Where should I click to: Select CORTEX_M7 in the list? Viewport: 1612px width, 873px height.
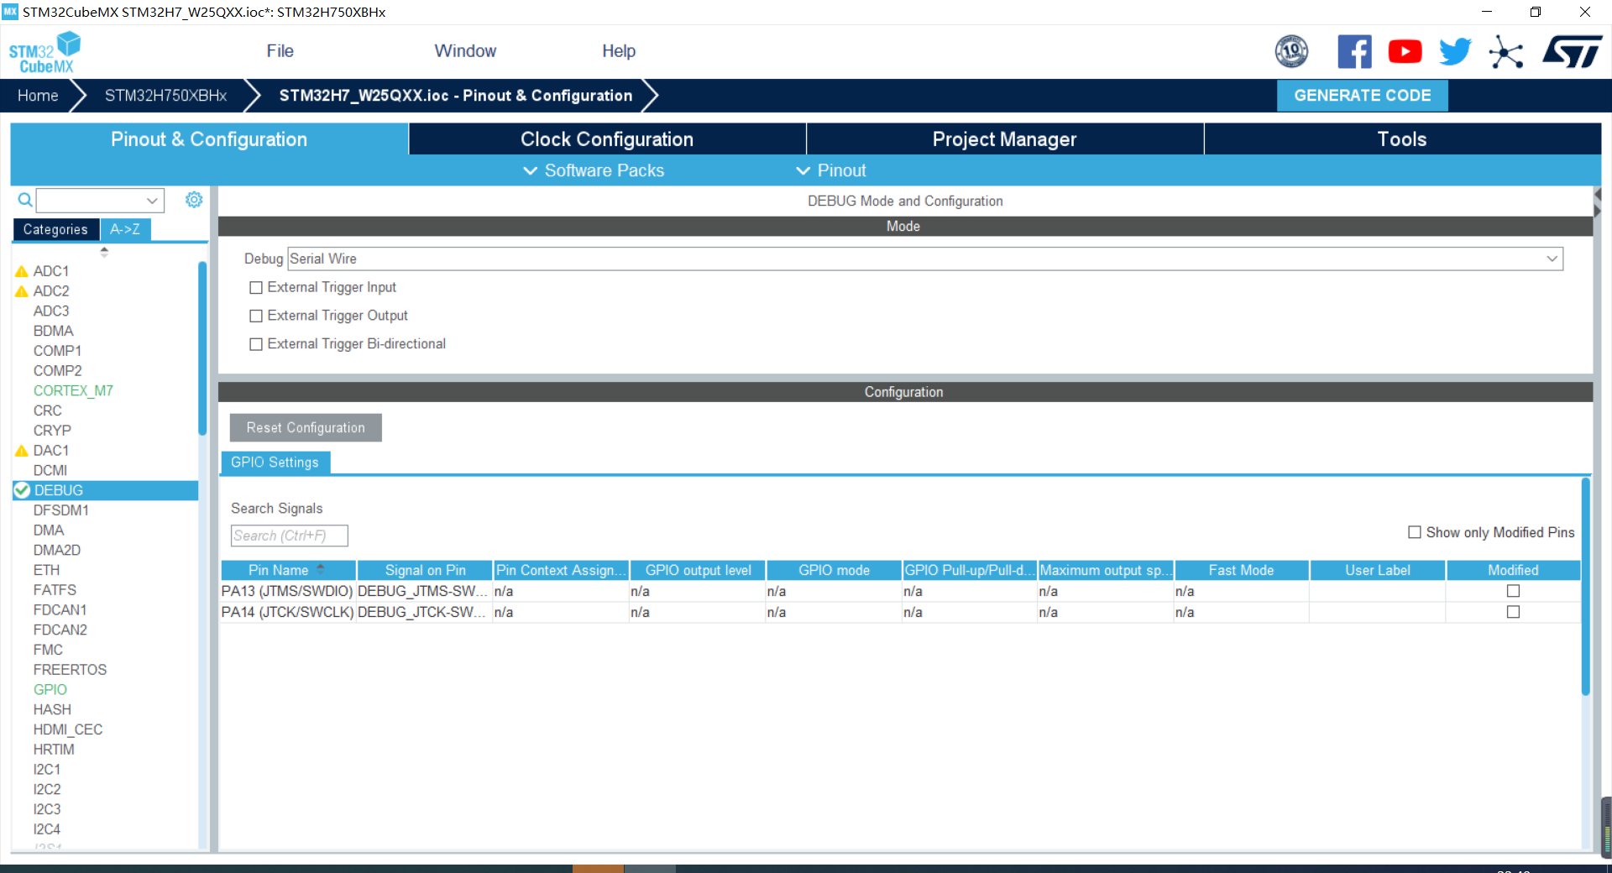[x=73, y=391]
